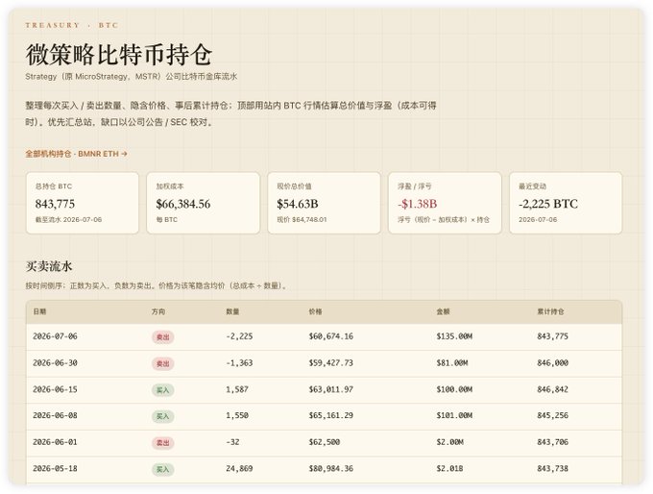Image resolution: width=653 pixels, height=494 pixels.
Task: Select the date 2026-07-06 in the table
Action: [x=55, y=336]
